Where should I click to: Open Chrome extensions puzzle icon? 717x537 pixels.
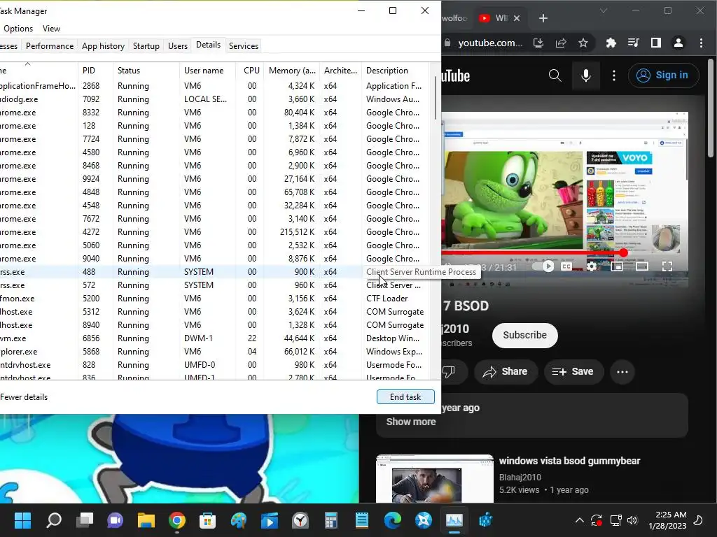tap(611, 43)
